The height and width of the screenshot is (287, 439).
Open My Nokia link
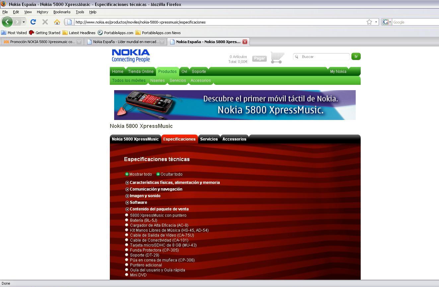click(x=338, y=72)
